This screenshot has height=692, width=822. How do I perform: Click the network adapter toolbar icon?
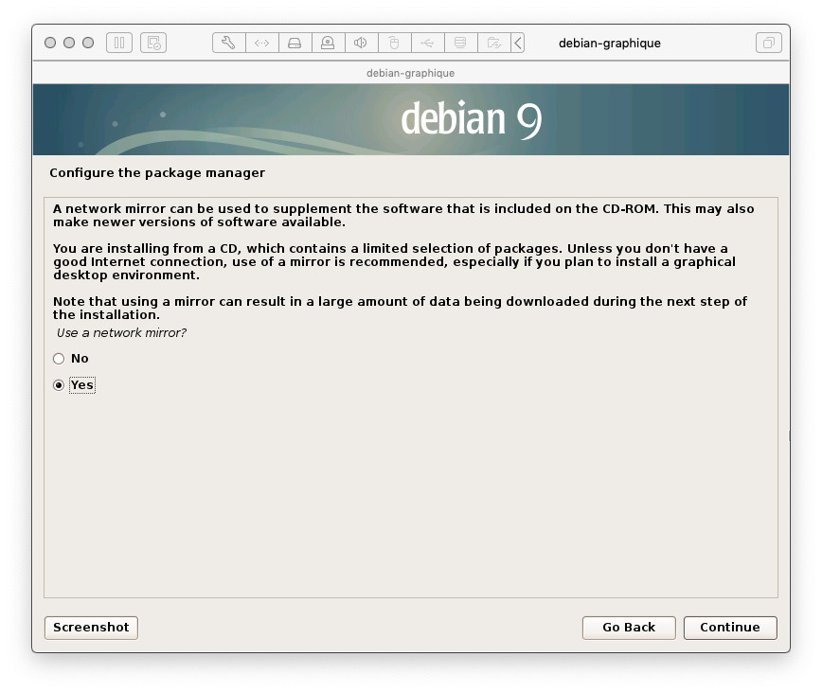click(x=261, y=43)
